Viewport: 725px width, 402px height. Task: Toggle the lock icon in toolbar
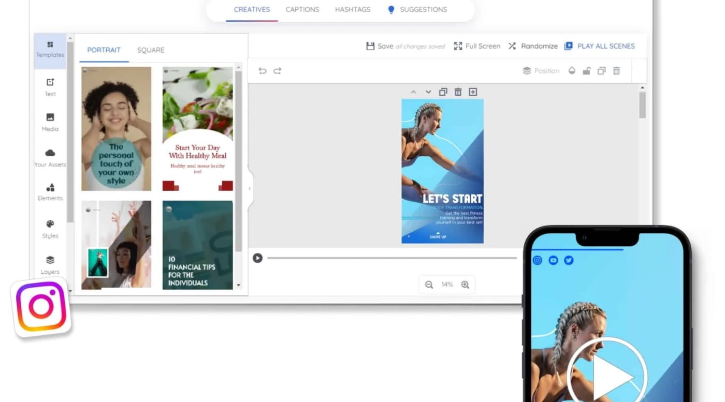pyautogui.click(x=587, y=71)
